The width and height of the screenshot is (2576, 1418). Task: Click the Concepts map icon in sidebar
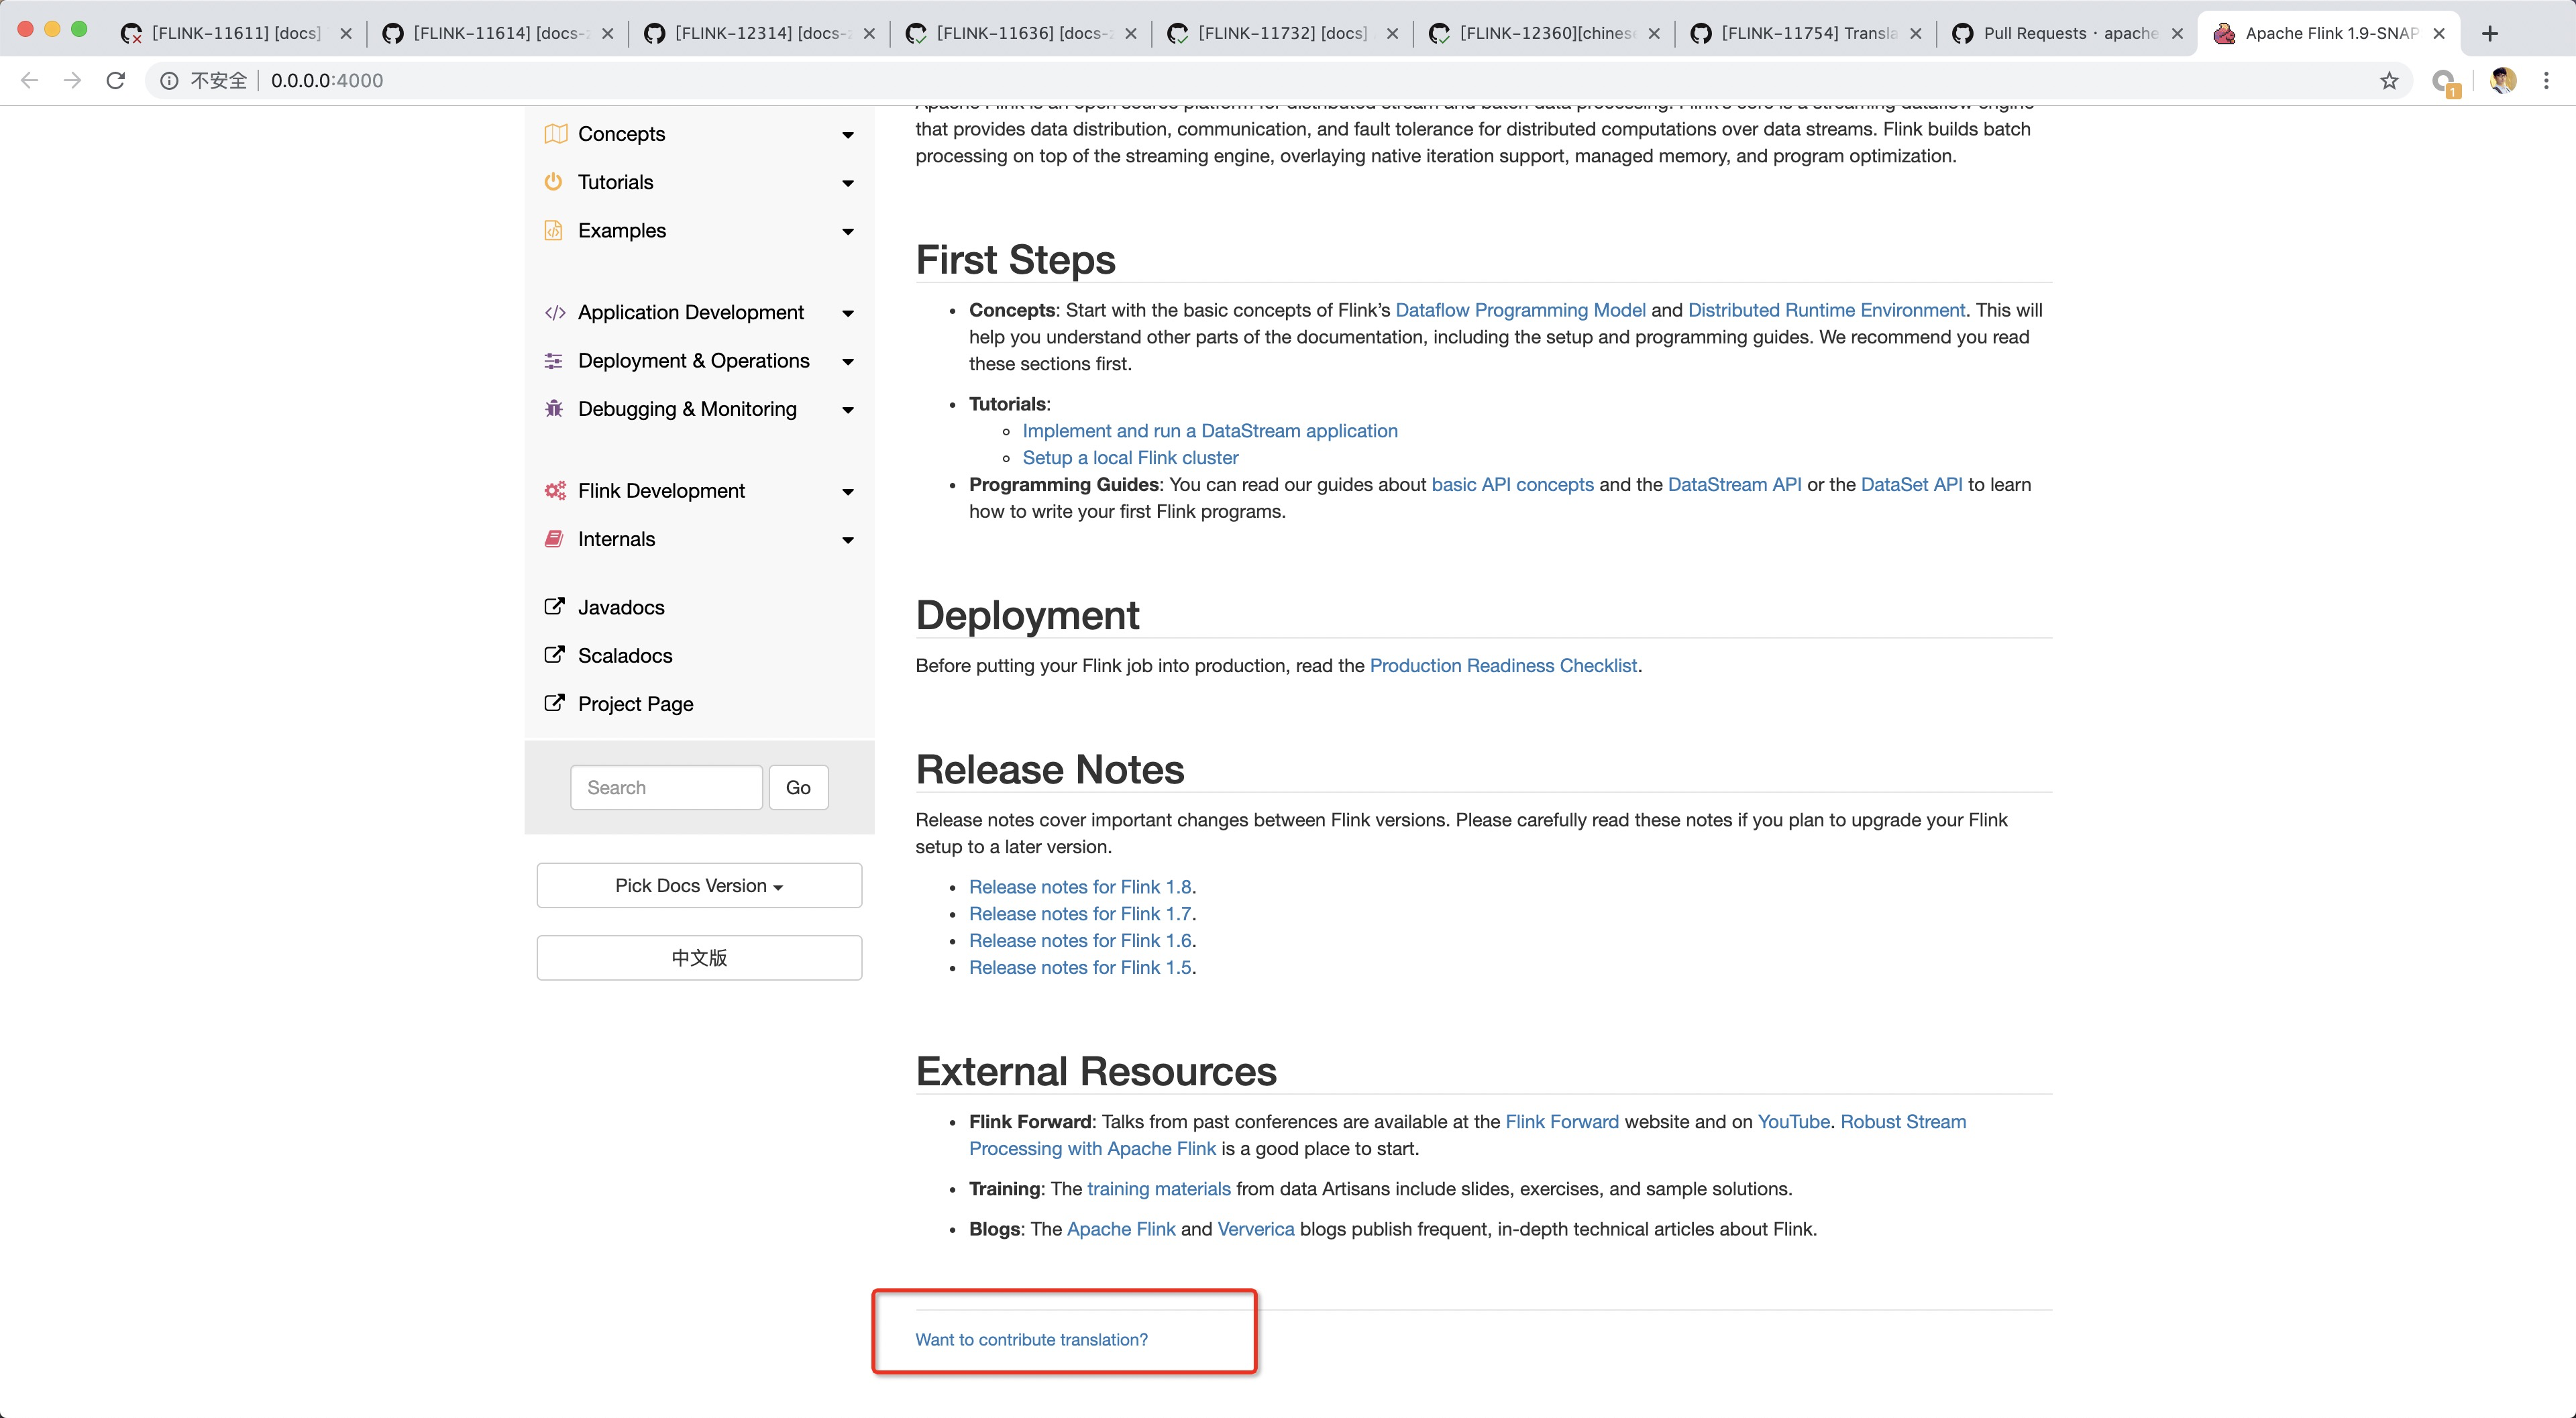pyautogui.click(x=555, y=134)
